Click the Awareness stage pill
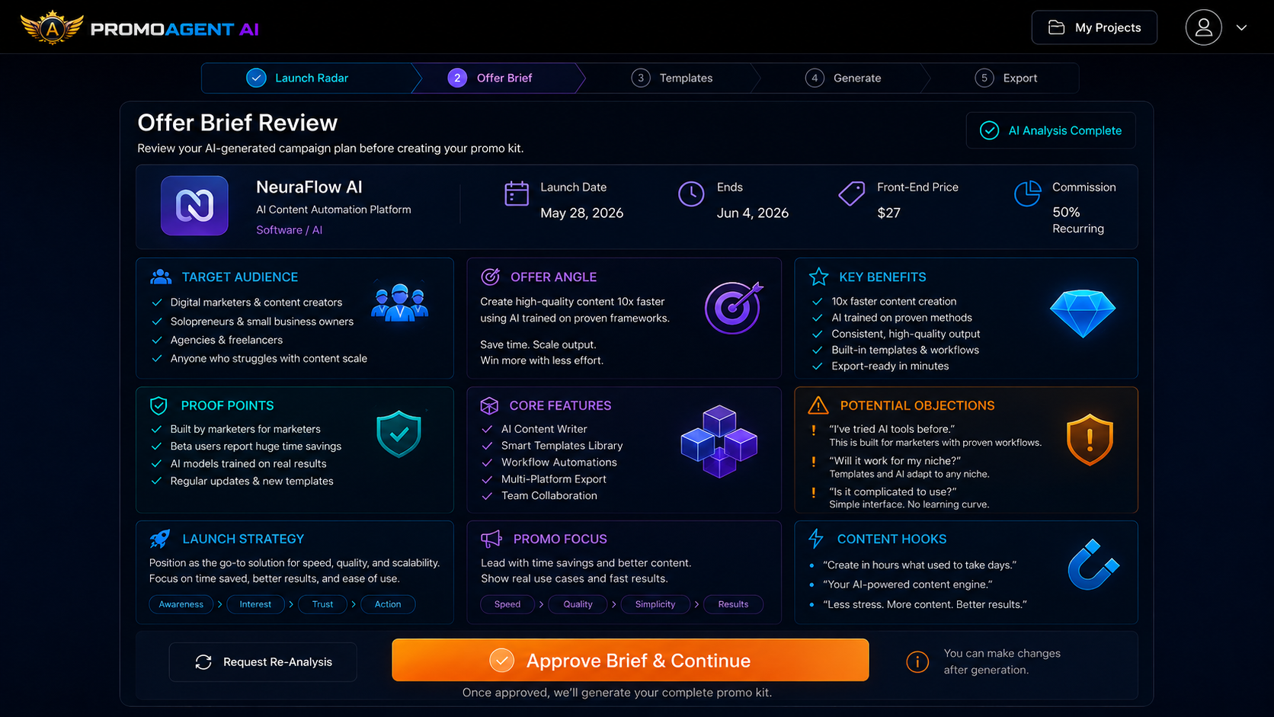This screenshot has height=717, width=1274. (x=181, y=604)
